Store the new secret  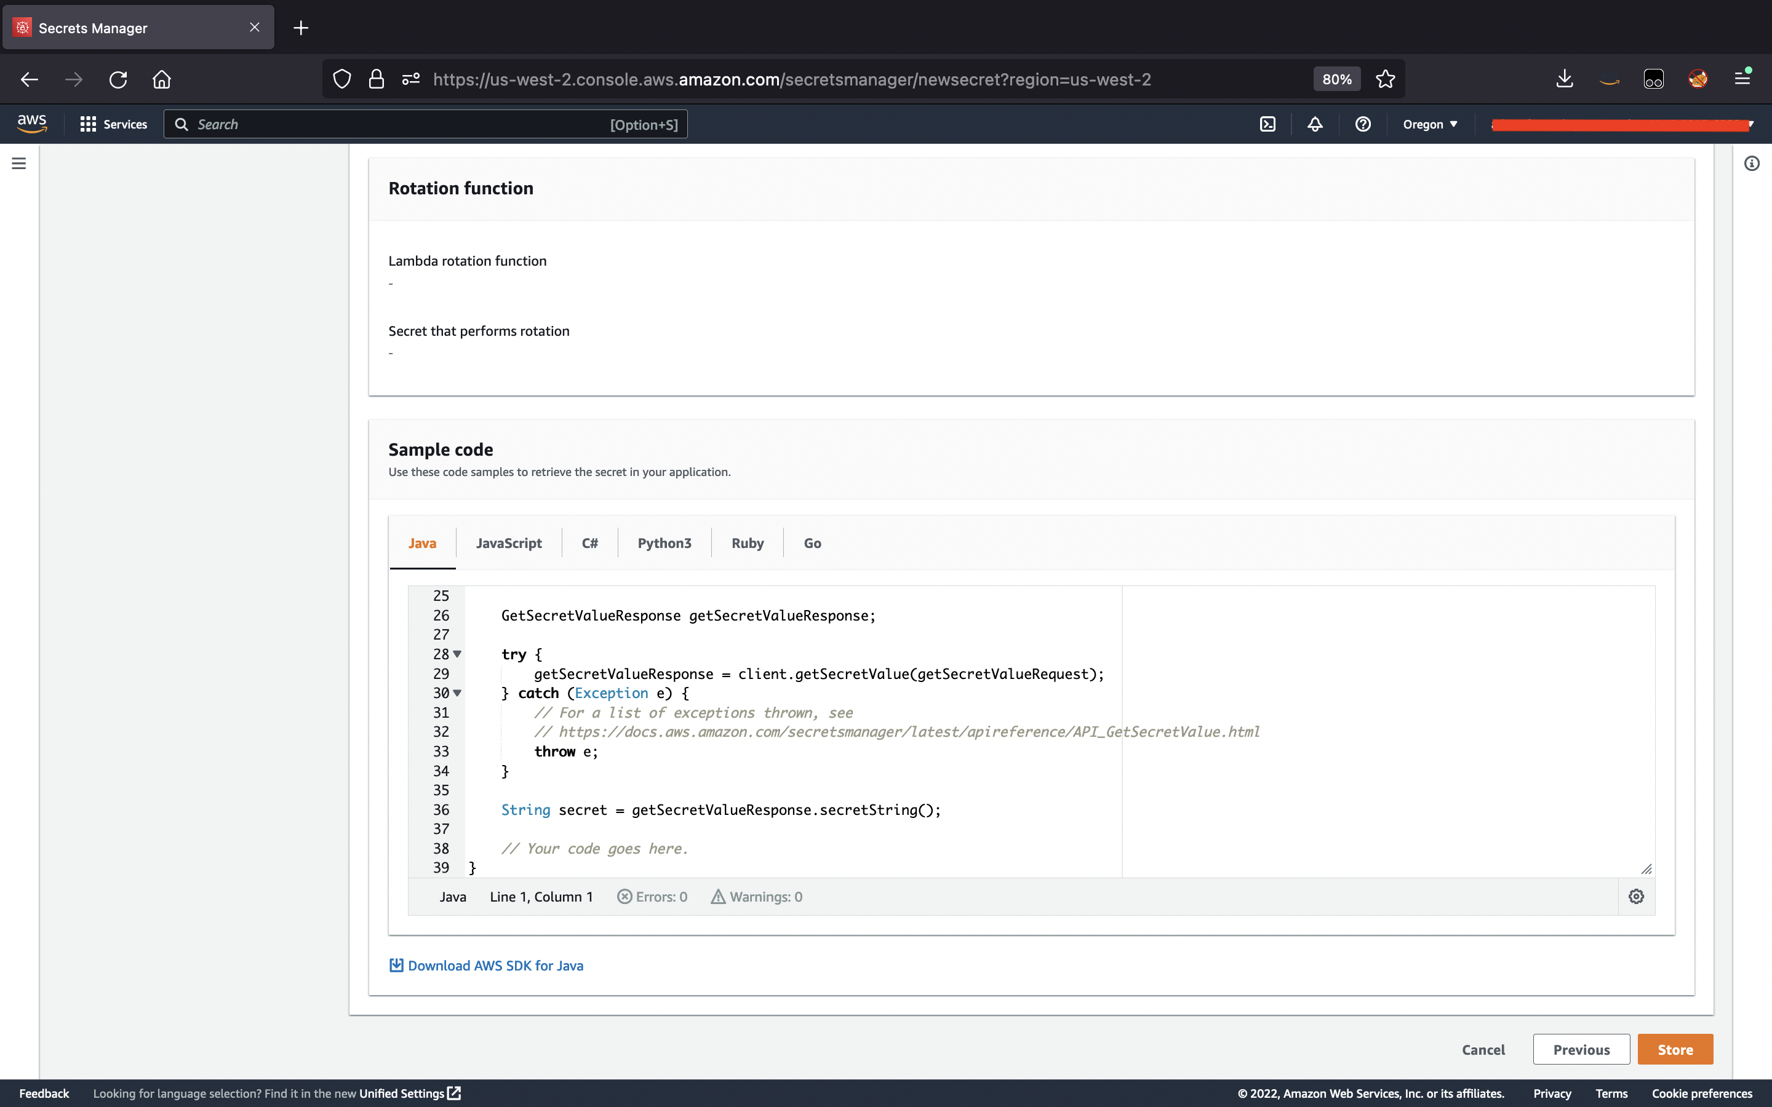[x=1675, y=1050]
